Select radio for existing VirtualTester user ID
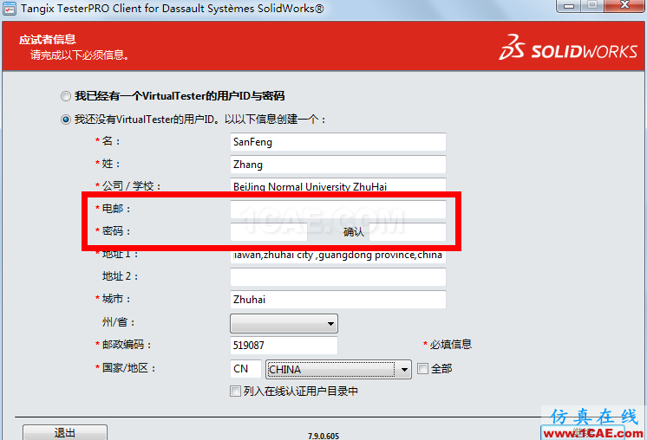 click(66, 96)
